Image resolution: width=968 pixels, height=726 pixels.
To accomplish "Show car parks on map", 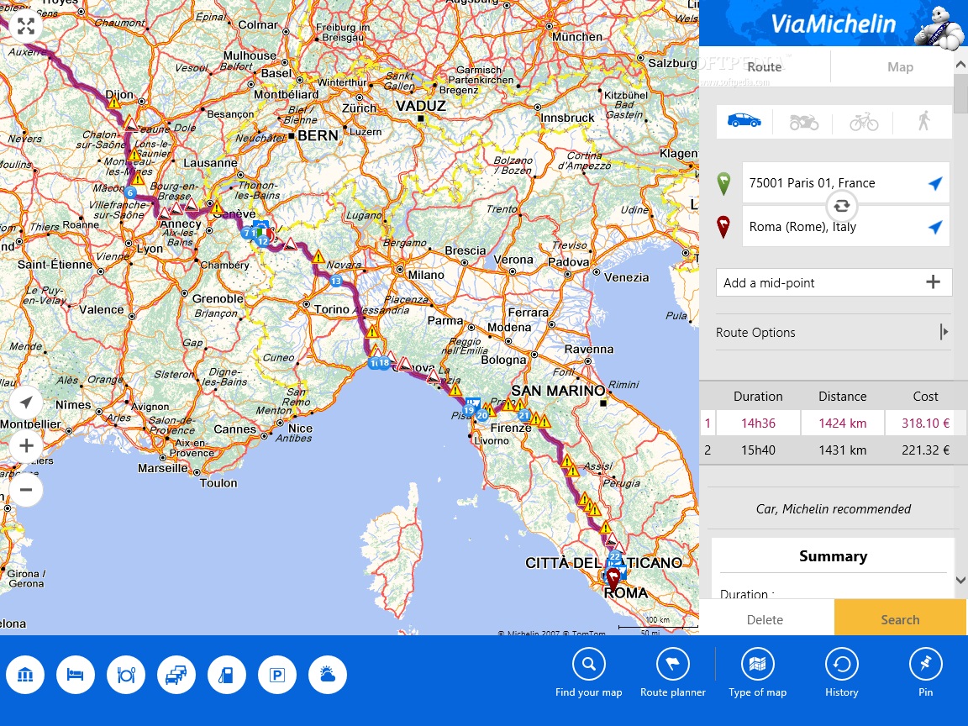I will (x=277, y=675).
